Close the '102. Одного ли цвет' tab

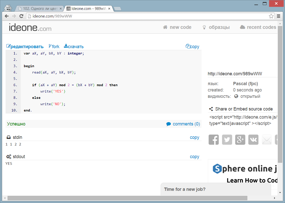(61, 9)
